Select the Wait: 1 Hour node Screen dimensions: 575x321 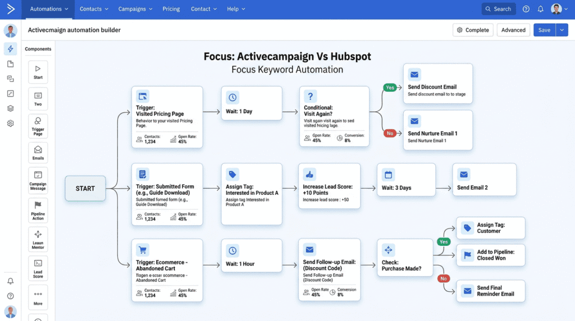pos(252,255)
